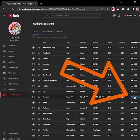Open Einstellungen in the sidebar

pos(14,133)
